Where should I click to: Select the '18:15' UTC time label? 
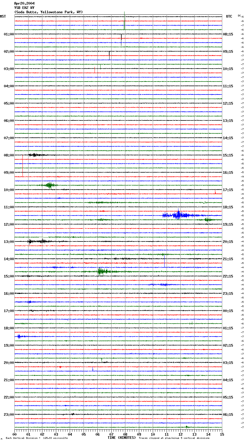click(x=228, y=207)
